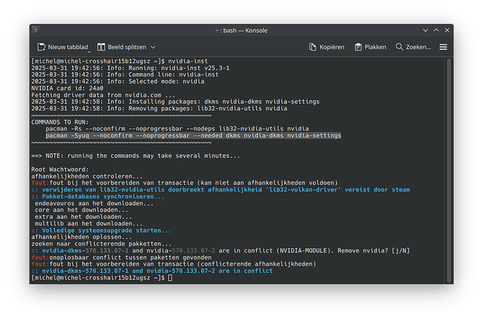Click 'multilib aan het downloaden...' line
Screen dimensions: 483x319
coord(89,224)
